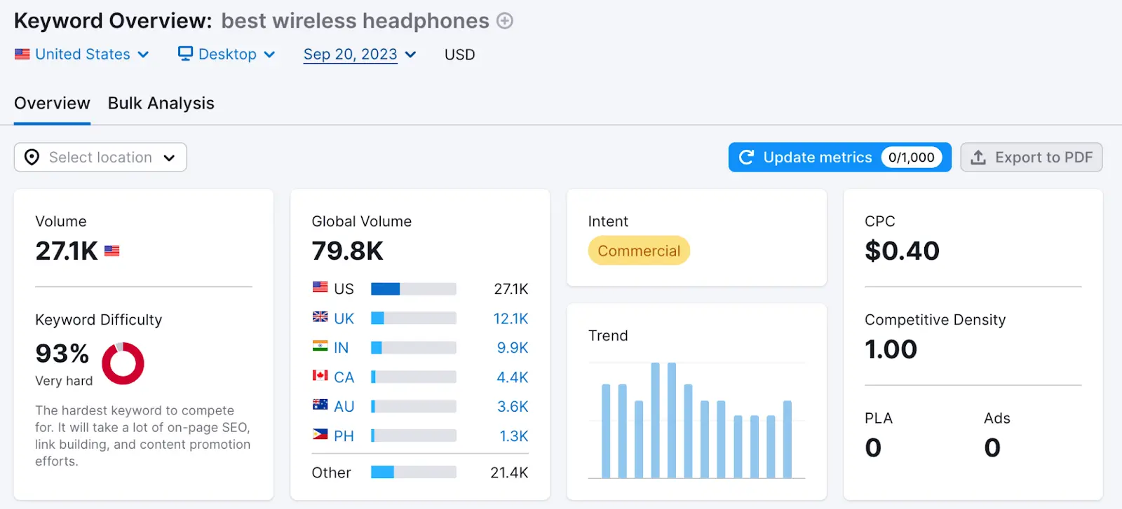This screenshot has width=1122, height=509.
Task: Click the refresh icon on Update metrics
Action: tap(745, 157)
